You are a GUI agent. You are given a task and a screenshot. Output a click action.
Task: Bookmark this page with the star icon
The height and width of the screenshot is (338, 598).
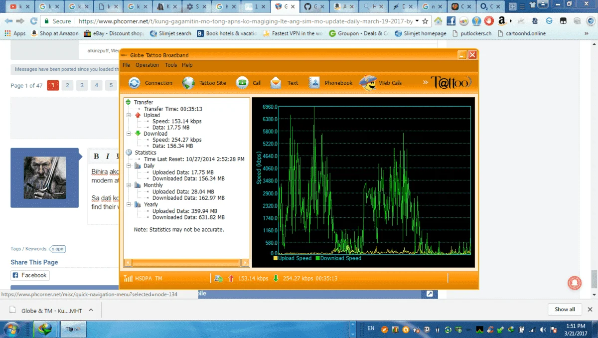[x=425, y=21]
